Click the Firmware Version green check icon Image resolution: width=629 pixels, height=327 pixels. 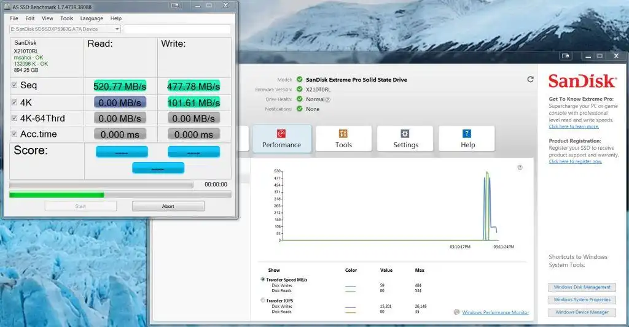click(x=300, y=89)
